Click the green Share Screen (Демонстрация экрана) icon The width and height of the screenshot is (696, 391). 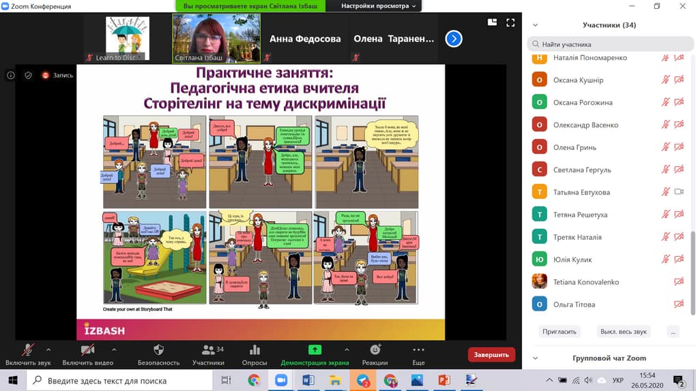click(x=315, y=349)
